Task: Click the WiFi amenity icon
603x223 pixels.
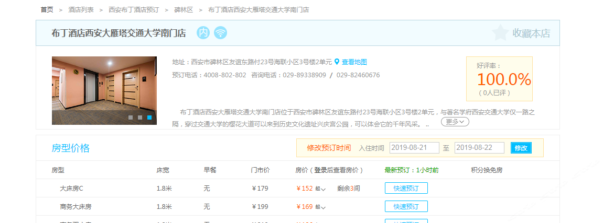Action: (220, 32)
